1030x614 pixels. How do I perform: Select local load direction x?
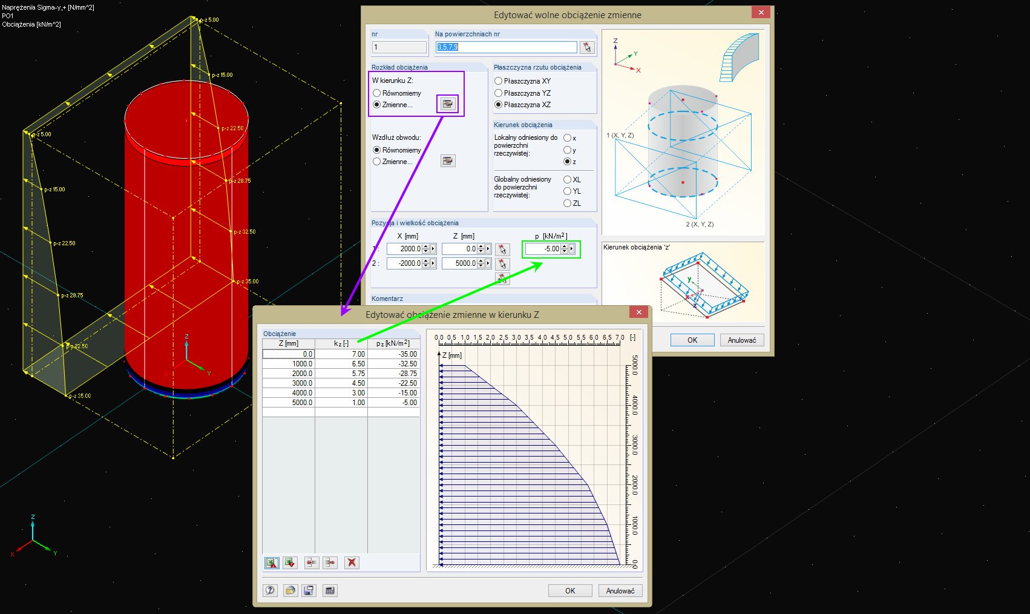point(568,138)
